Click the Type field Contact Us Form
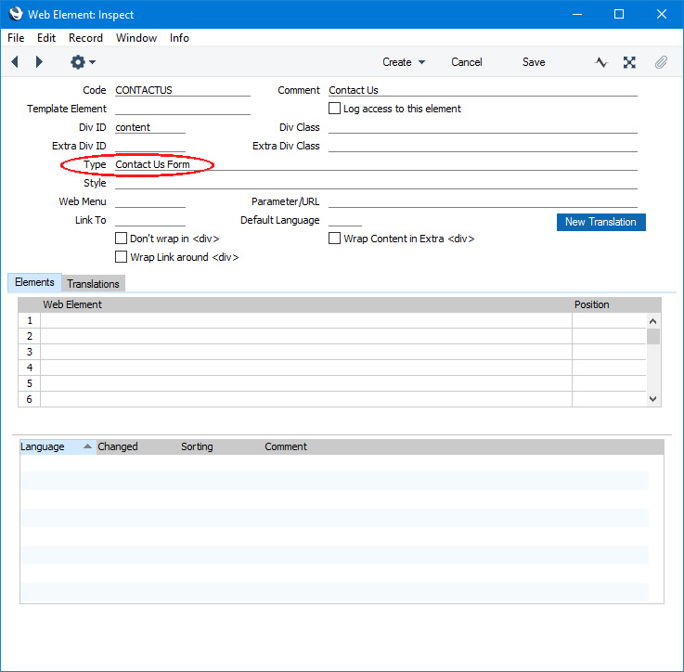Viewport: 684px width, 672px height. point(376,164)
